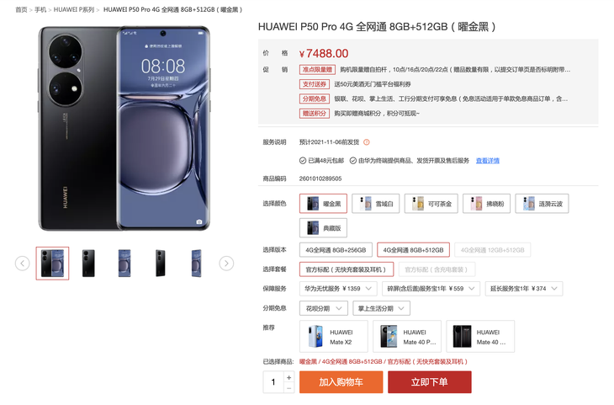
Task: Click the quantity input field
Action: (273, 382)
